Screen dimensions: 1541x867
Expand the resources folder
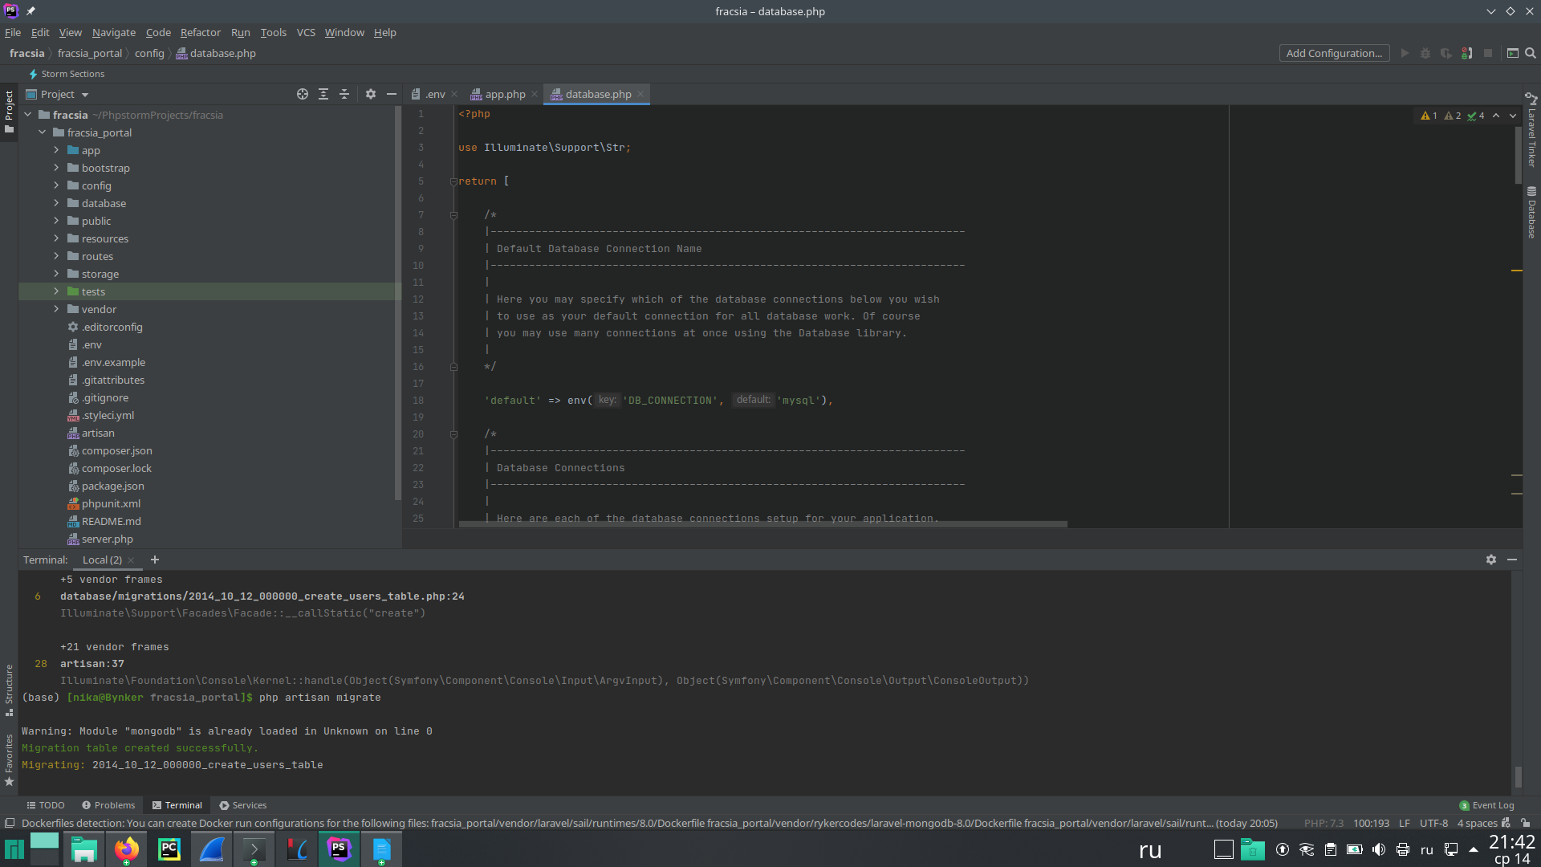click(56, 238)
